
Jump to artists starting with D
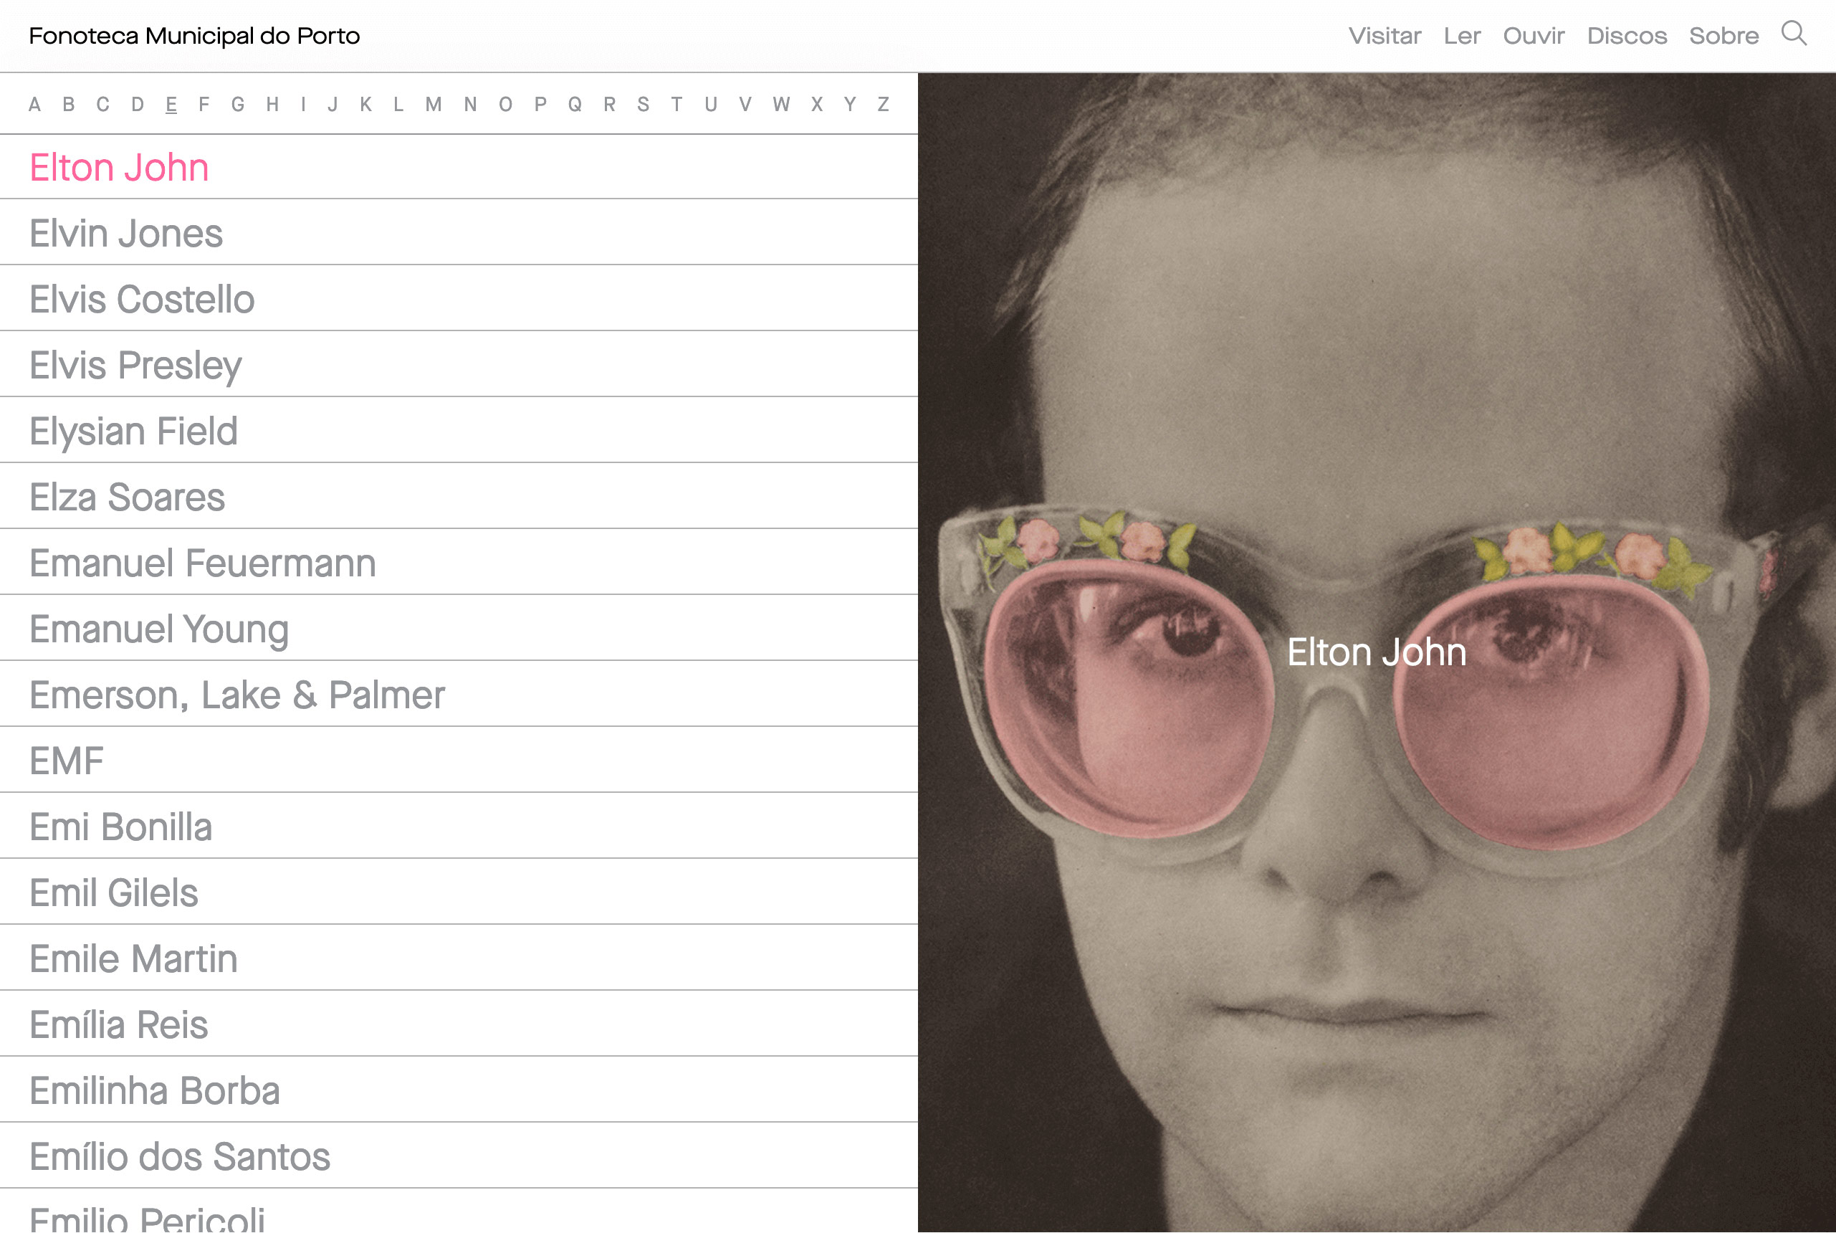pos(138,105)
